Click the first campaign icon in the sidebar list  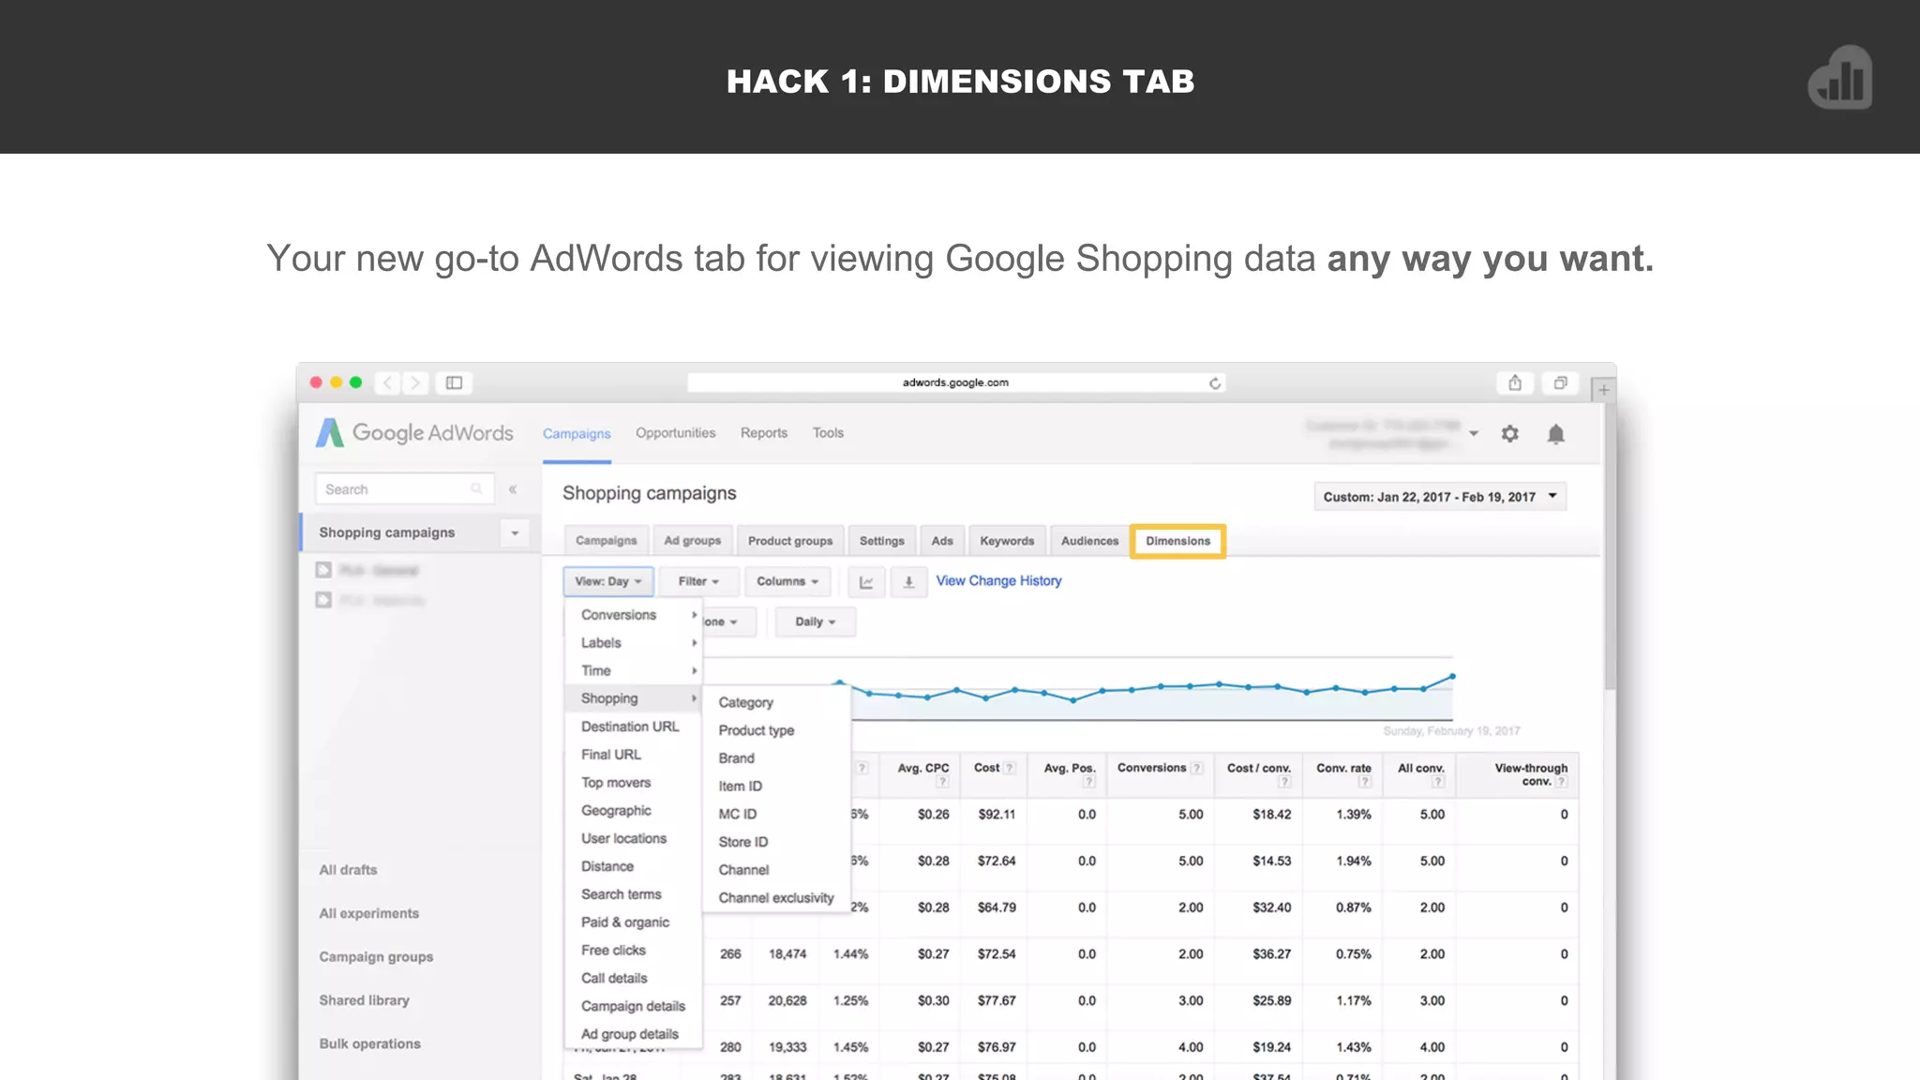[323, 569]
